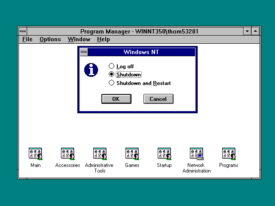
Task: Open the Main program group icon
Action: point(35,154)
